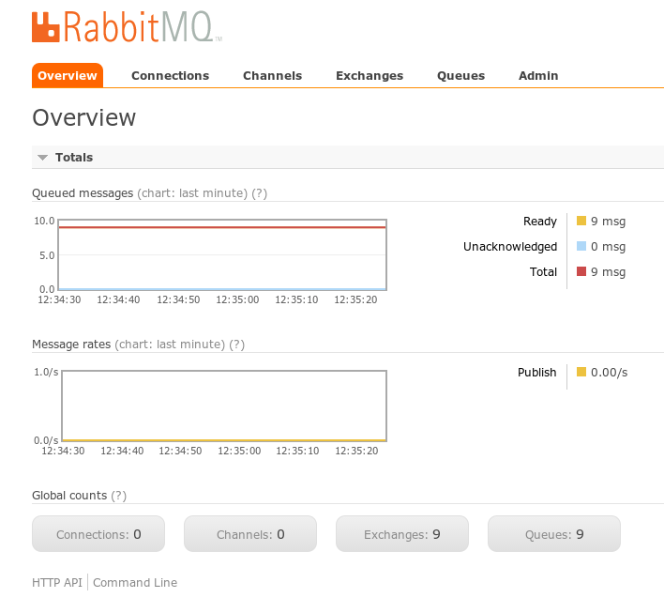This screenshot has height=613, width=664.
Task: Change Message rates chart range (last minute)
Action: [x=170, y=345]
